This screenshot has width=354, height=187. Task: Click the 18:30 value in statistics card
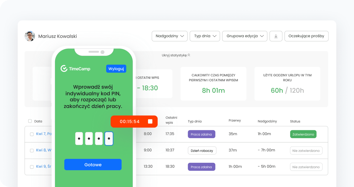coord(150,88)
